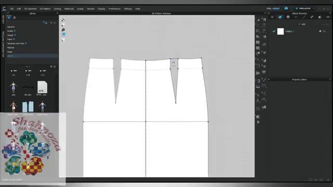Image resolution: width=333 pixels, height=187 pixels.
Task: Switch to the Topstitch tab icon
Action: [x=304, y=17]
